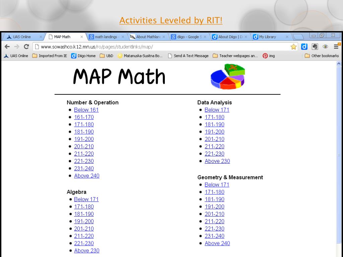Open the UbD bookmark folder
Screen dimensions: 343x257
[107, 56]
